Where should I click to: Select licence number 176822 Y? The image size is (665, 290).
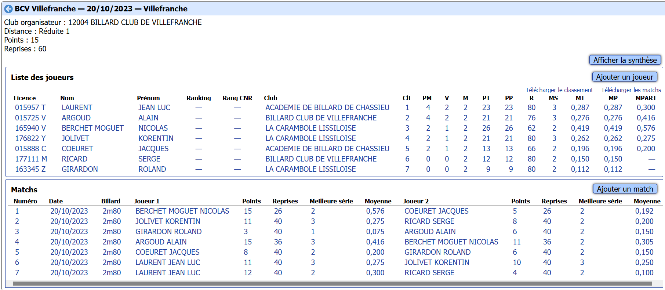pos(30,138)
